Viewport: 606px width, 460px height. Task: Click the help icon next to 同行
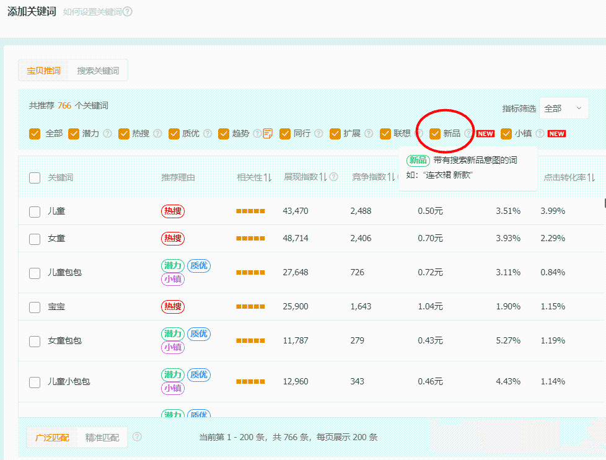click(x=318, y=133)
